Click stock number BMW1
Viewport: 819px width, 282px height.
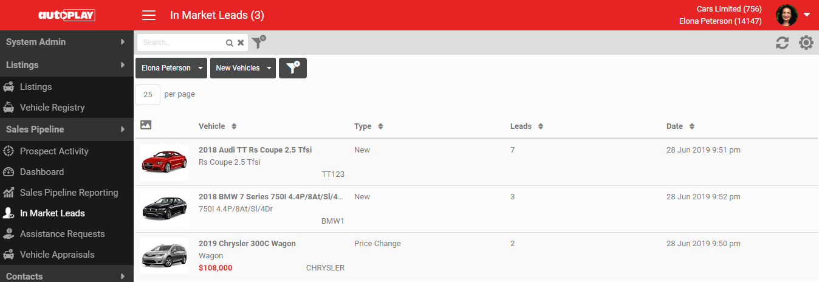[x=333, y=221]
